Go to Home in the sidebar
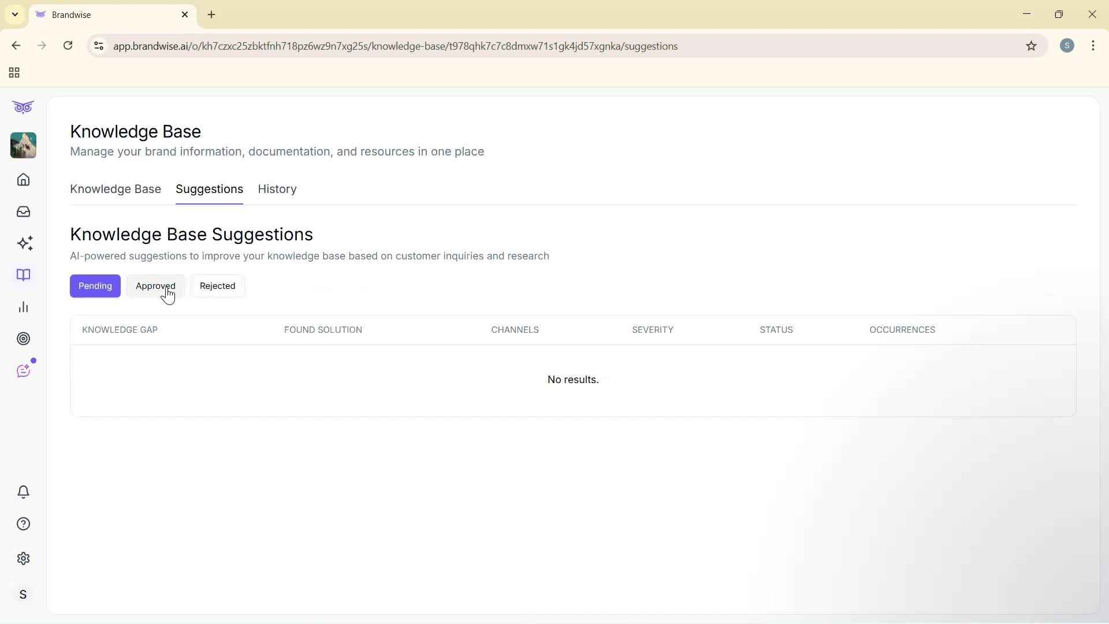The height and width of the screenshot is (624, 1109). click(x=23, y=180)
